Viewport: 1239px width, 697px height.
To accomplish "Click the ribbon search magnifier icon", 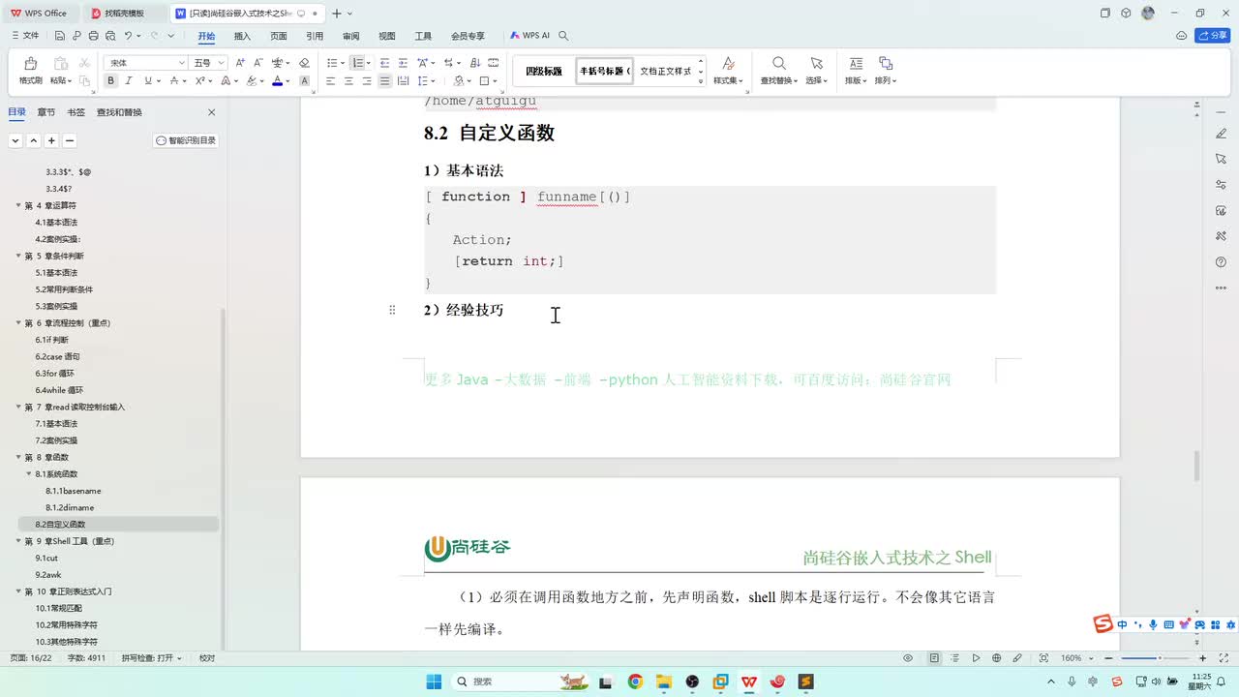I will pos(563,36).
